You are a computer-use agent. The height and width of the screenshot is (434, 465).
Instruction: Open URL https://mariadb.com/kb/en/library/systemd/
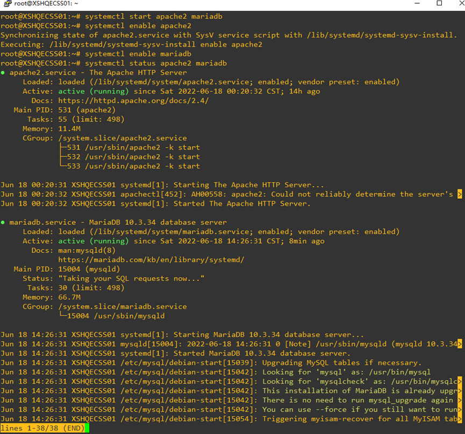(x=151, y=260)
